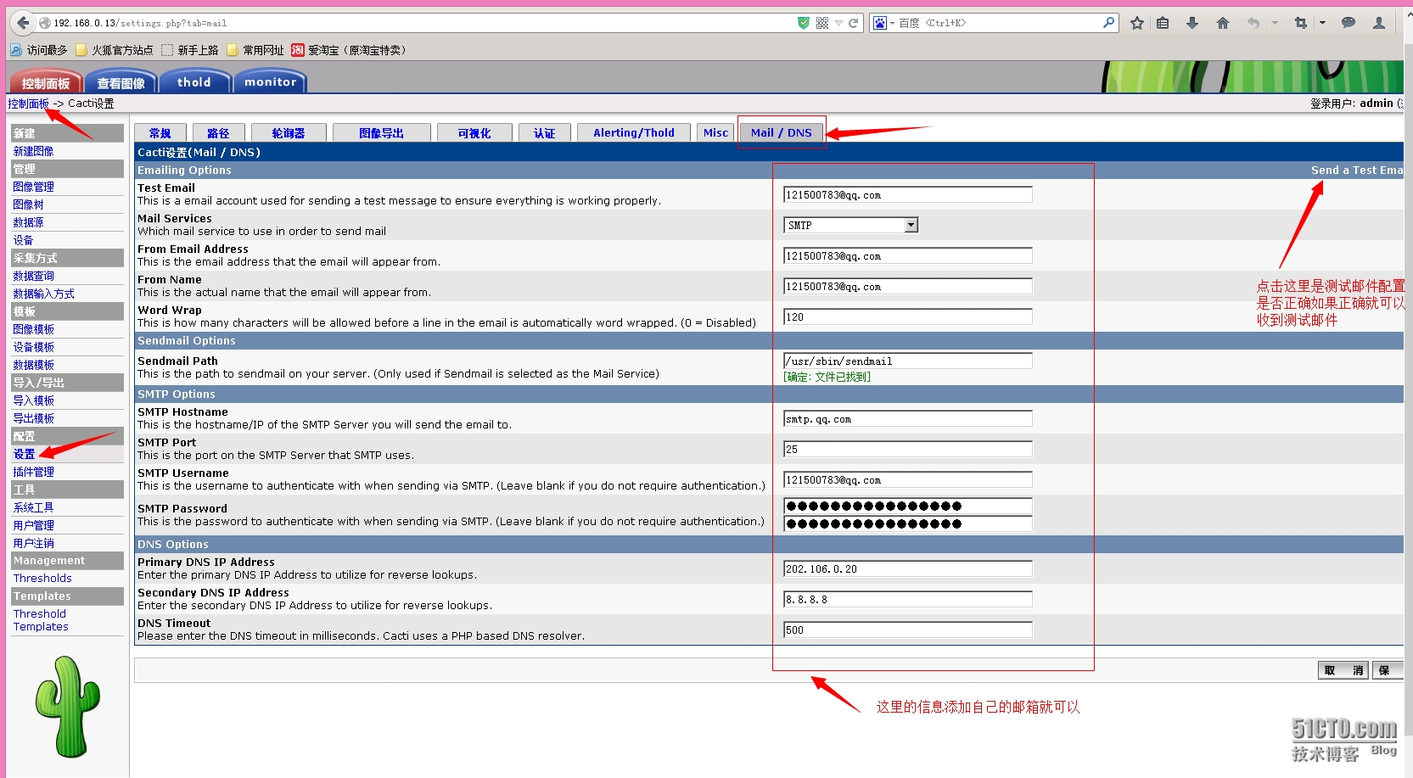Select the 轮询器 settings tab
This screenshot has width=1413, height=778.
[289, 133]
